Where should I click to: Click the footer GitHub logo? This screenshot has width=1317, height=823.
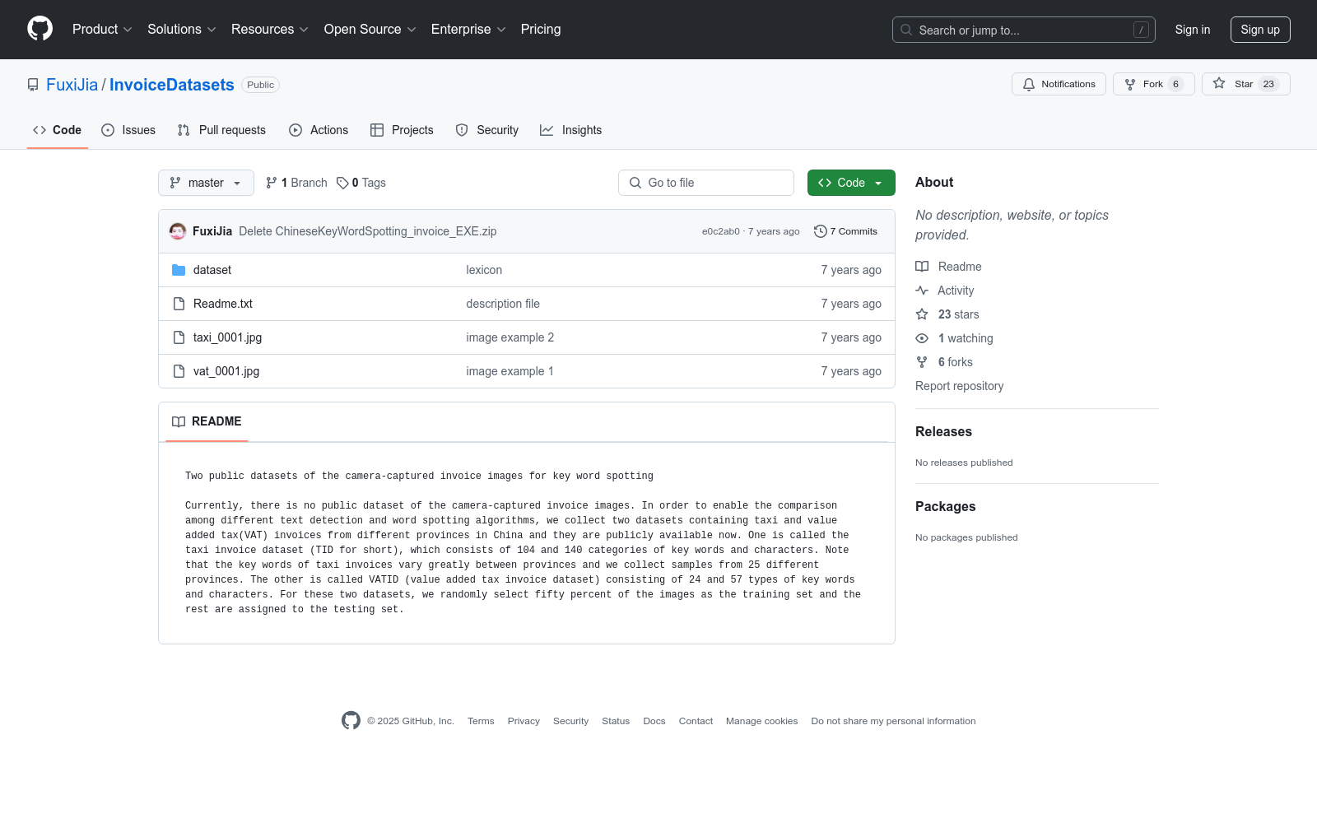pos(351,721)
